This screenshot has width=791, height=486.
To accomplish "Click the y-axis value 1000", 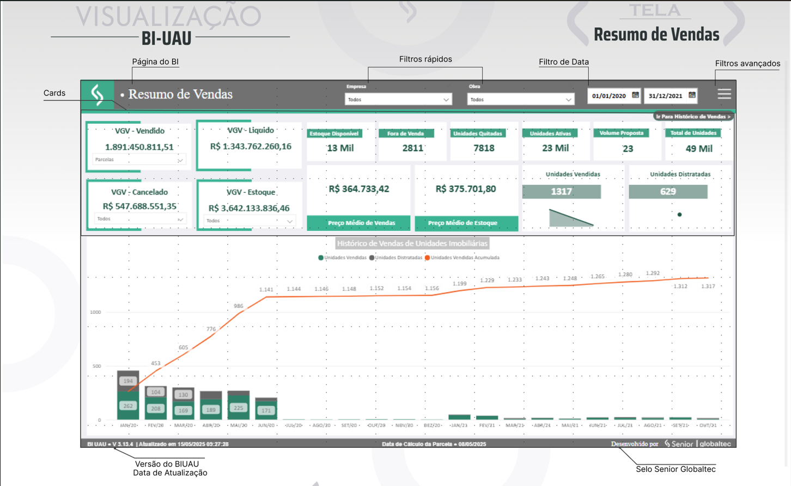I will [x=95, y=313].
